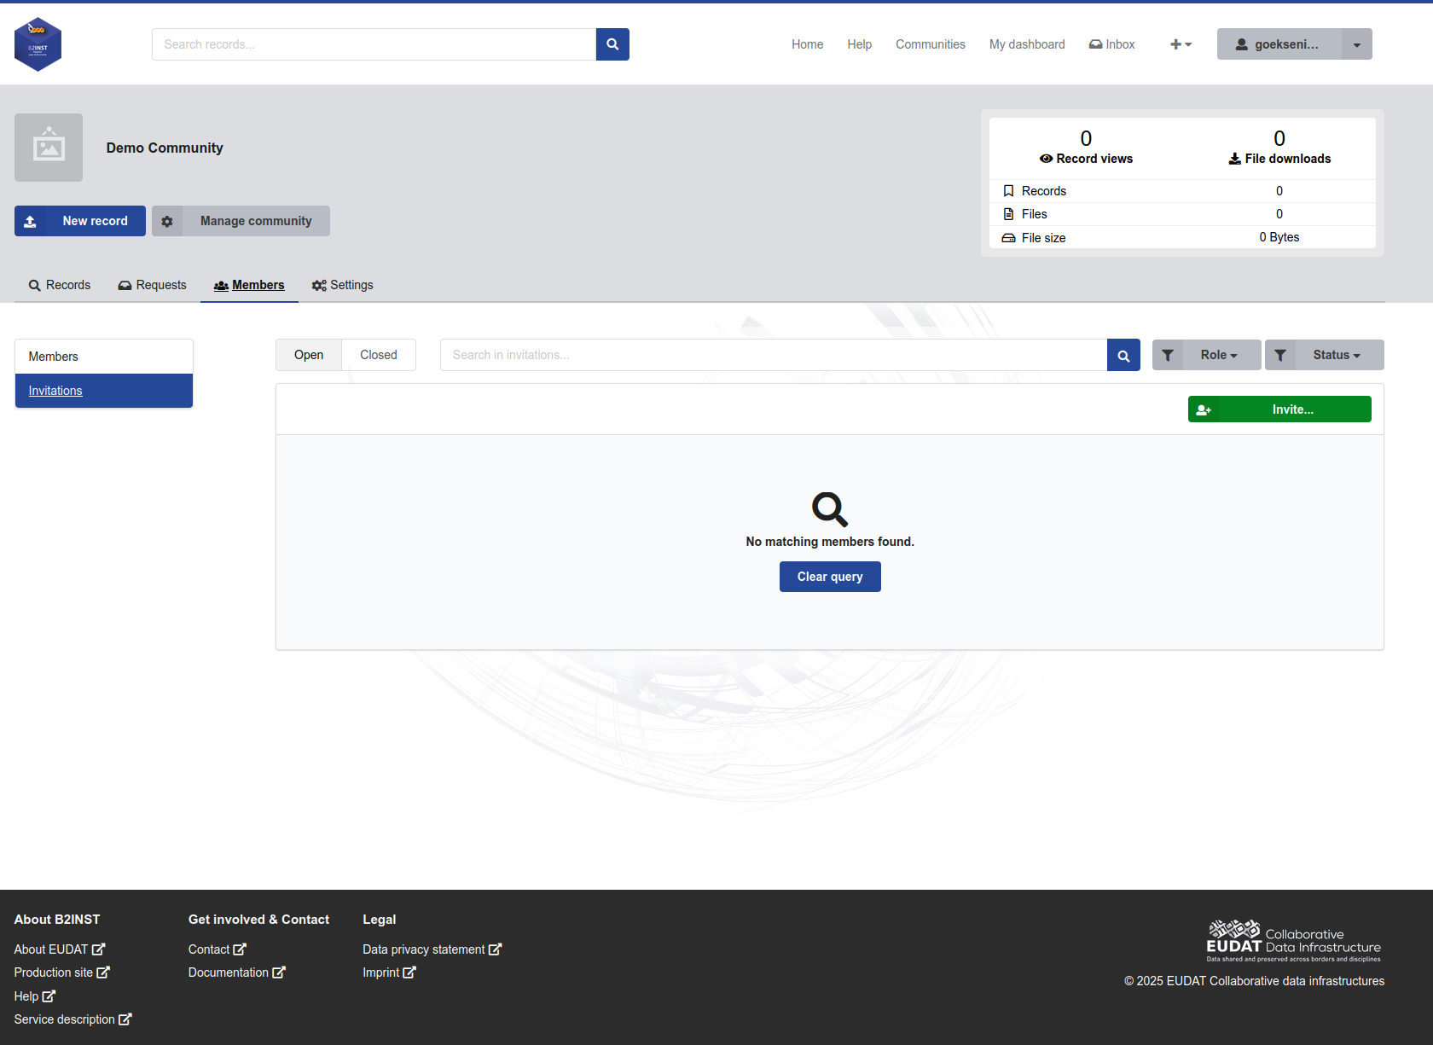Open the plus quick-create dropdown

coord(1181,44)
